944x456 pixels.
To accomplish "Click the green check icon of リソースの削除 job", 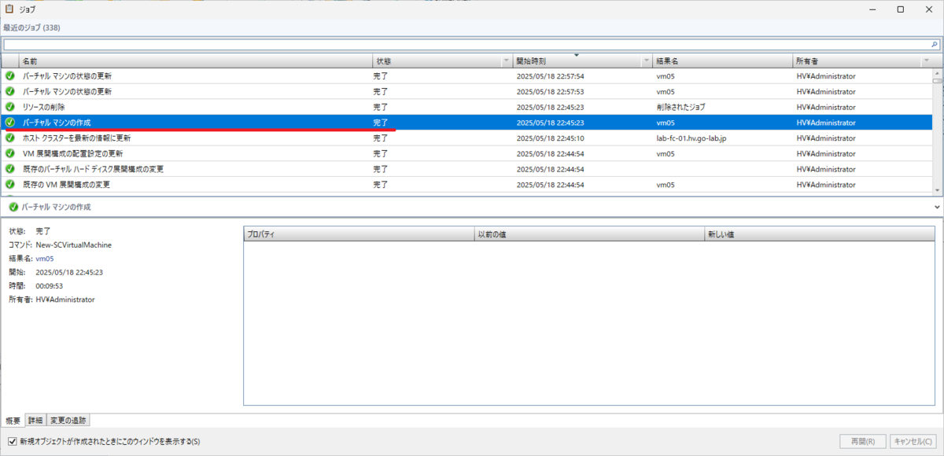I will pos(10,107).
